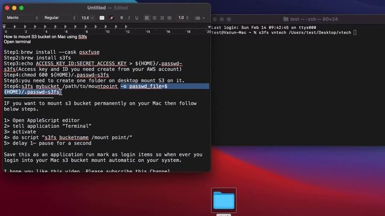Click the Step1 brew install osxfuse line
The image size is (385, 216).
point(52,52)
